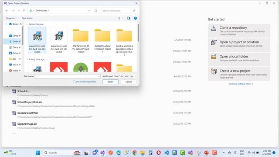
Task: Go up one folder level
Action: [24, 10]
